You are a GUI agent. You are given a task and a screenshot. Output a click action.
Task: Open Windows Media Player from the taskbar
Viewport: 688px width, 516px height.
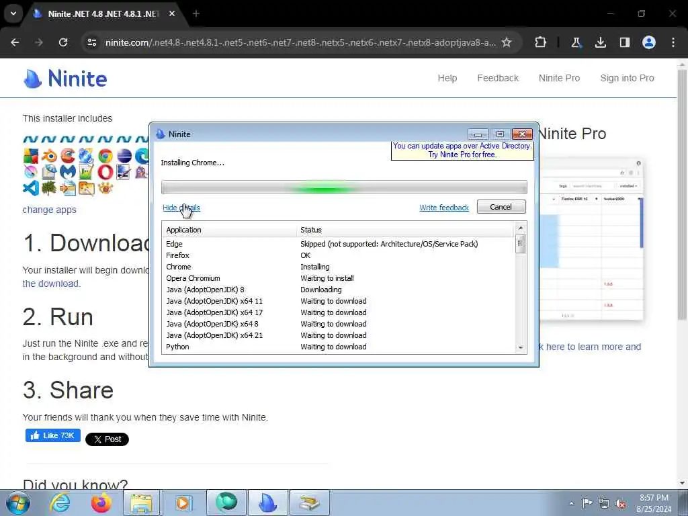pos(183,503)
